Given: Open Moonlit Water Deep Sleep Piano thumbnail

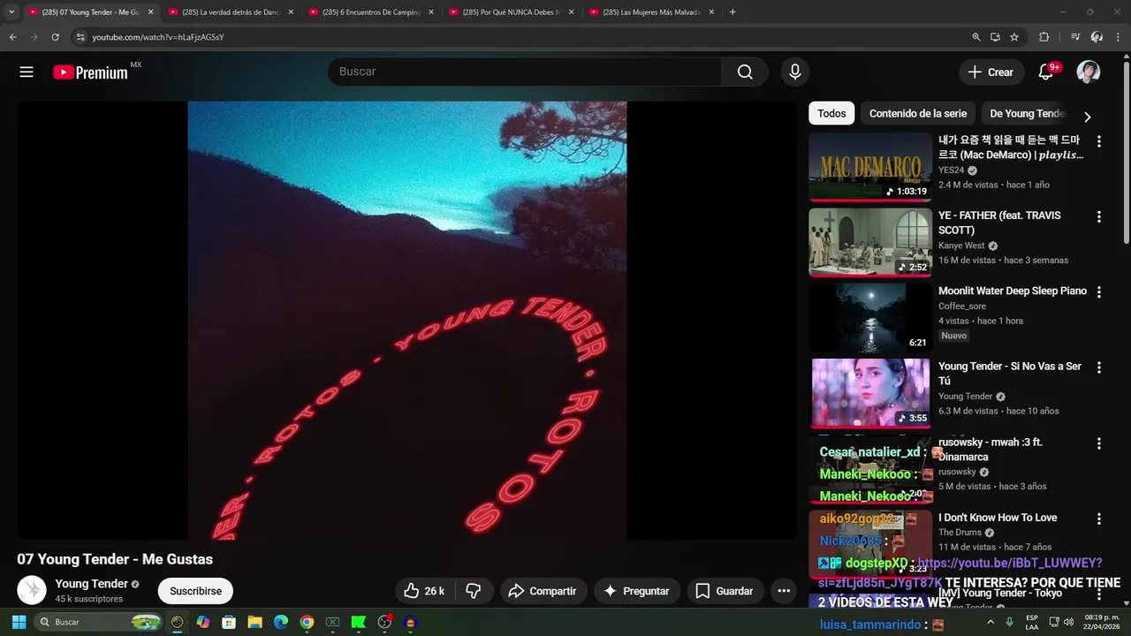Looking at the screenshot, I should point(870,318).
